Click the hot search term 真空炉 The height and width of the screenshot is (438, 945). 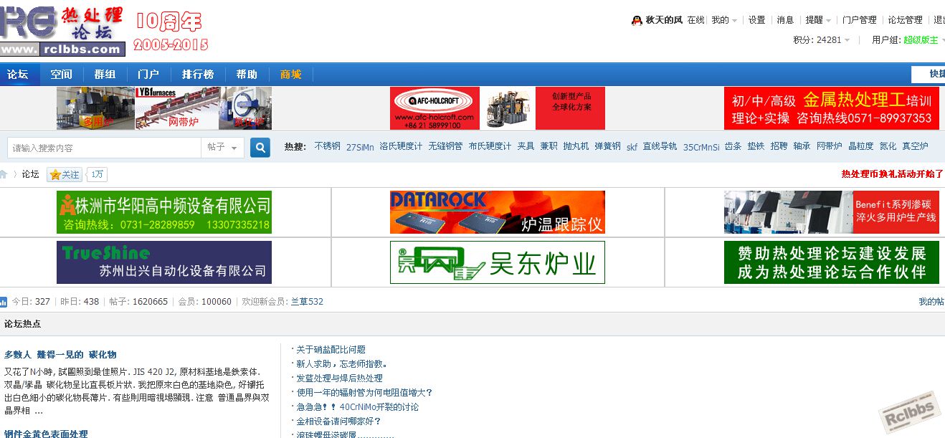[915, 146]
